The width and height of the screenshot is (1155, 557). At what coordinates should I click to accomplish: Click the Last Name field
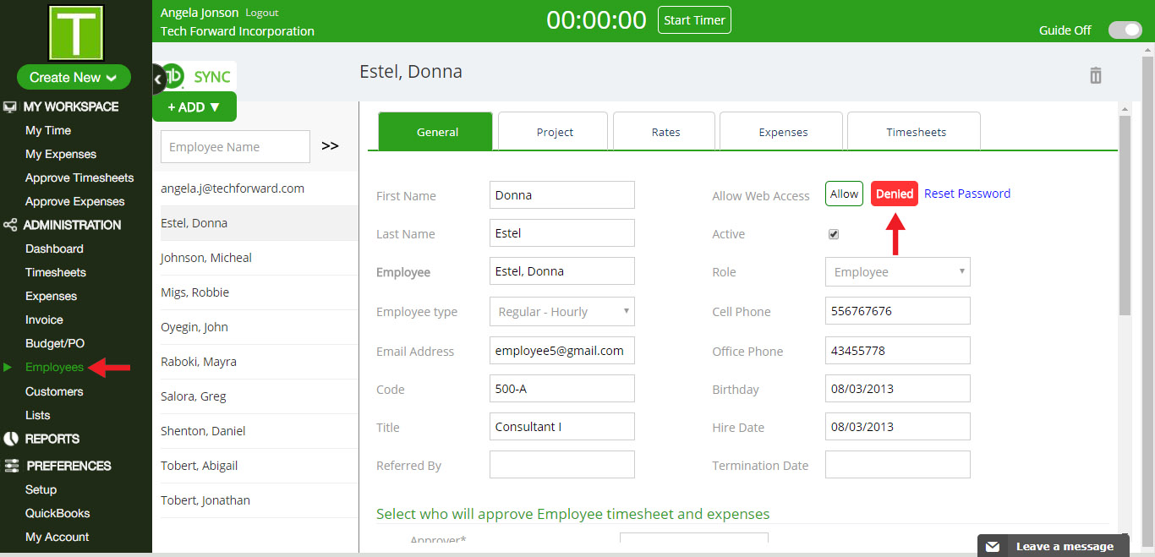click(x=562, y=233)
